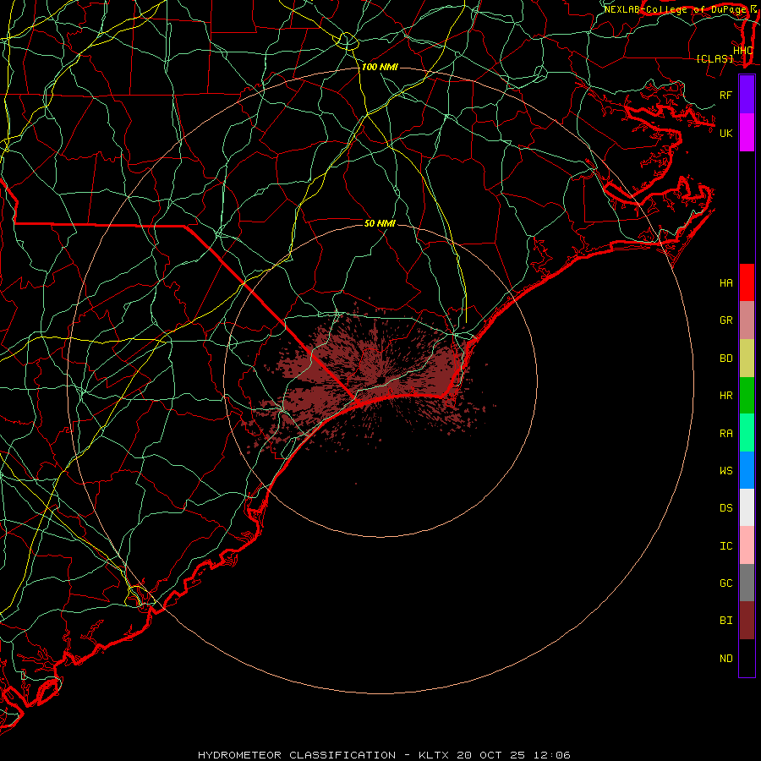Image resolution: width=761 pixels, height=761 pixels.
Task: Click the 'BD' legend label
Action: (725, 359)
